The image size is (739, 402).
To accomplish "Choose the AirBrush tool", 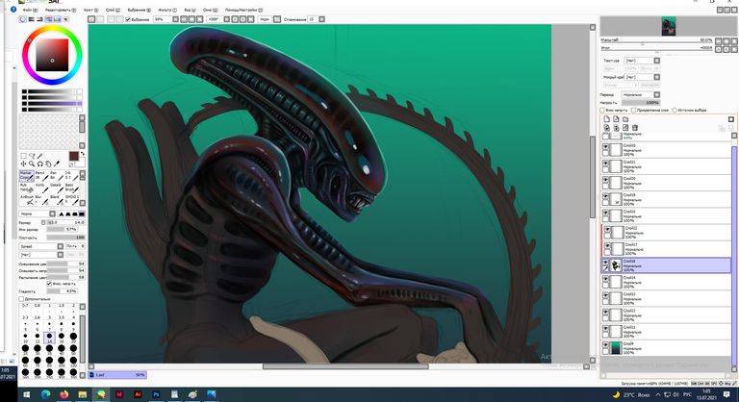I will tap(26, 199).
